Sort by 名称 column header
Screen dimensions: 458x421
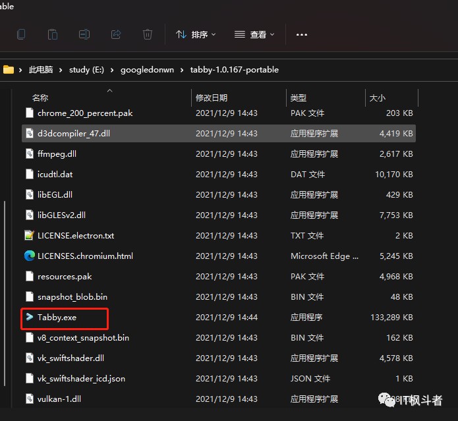pos(40,98)
